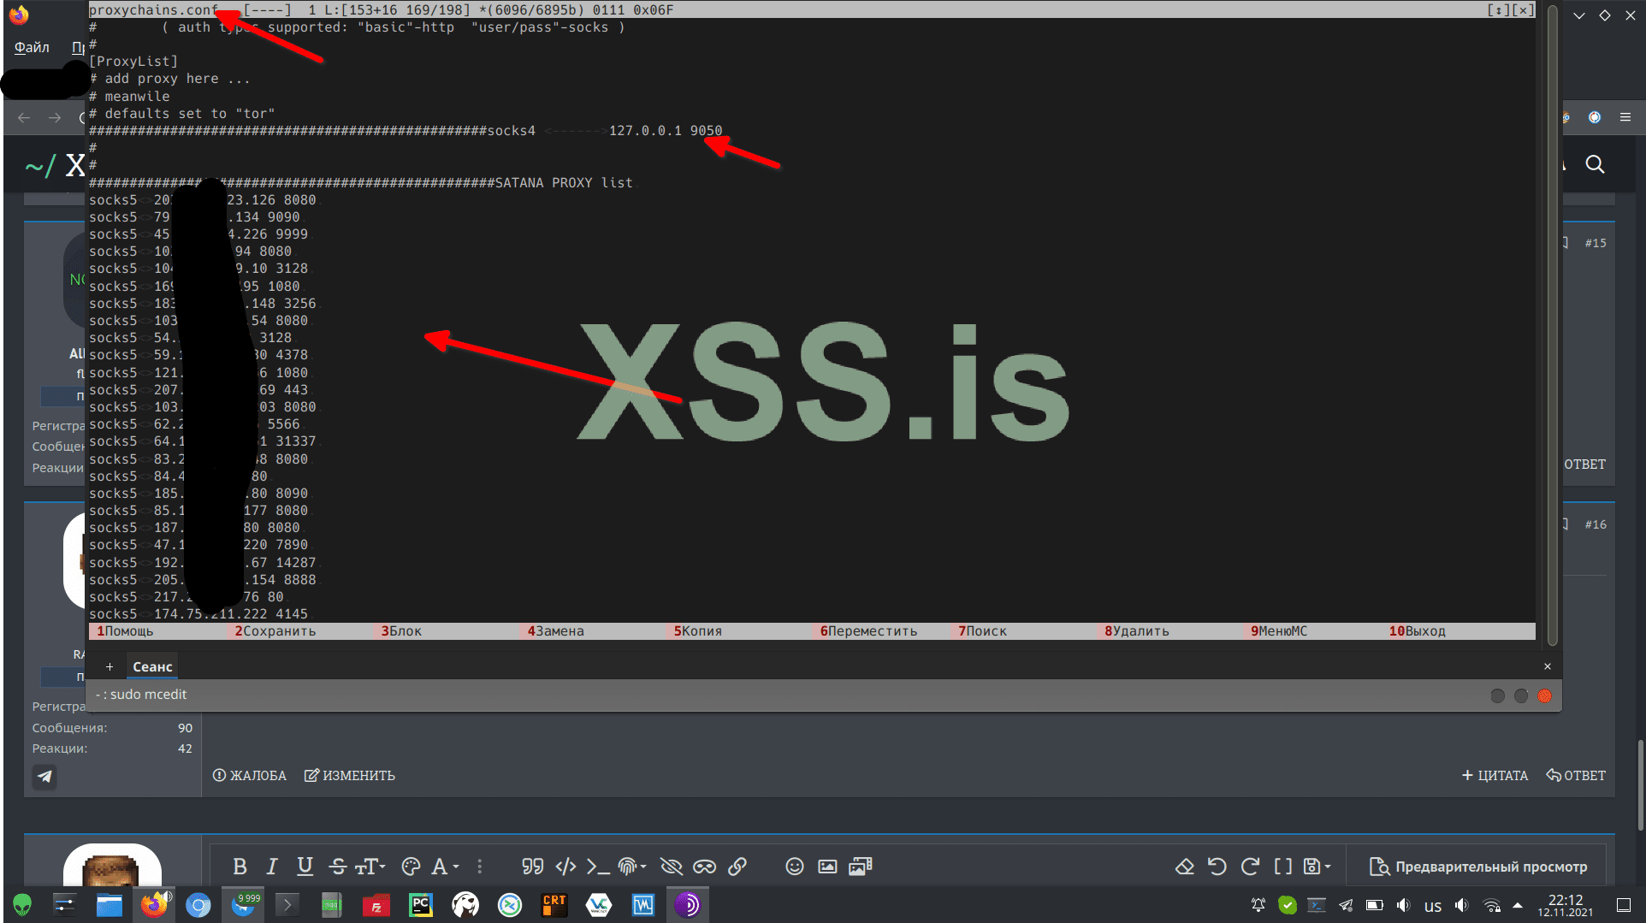Open the font family 'A' dropdown
1646x923 pixels.
pos(445,867)
